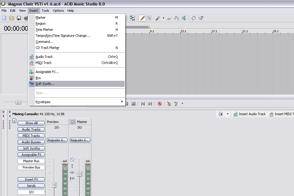Open the Preview channel output device dropdown

pyautogui.click(x=57, y=140)
